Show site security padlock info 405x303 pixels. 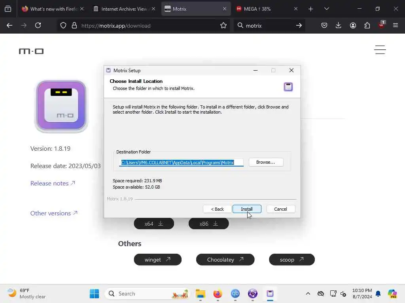tap(74, 26)
